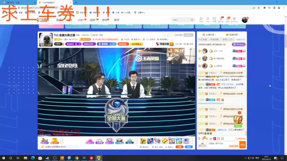Open the 巅峰榜 blue badge
The image size is (287, 161).
coord(107,44)
